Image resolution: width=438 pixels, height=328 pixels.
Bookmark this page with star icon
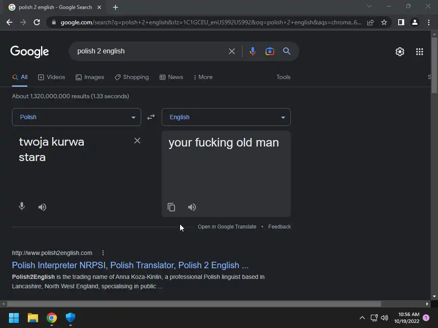pyautogui.click(x=384, y=22)
